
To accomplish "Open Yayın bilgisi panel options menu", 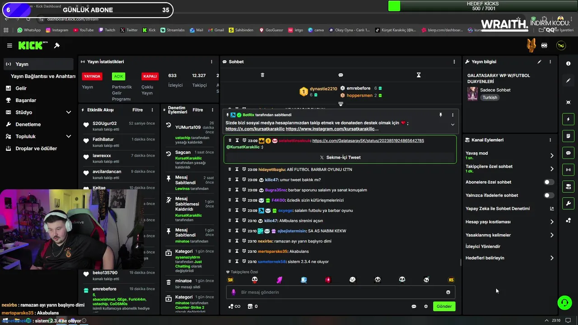I will (x=550, y=62).
